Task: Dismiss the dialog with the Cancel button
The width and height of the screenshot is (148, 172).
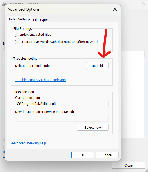Action: 107,155
